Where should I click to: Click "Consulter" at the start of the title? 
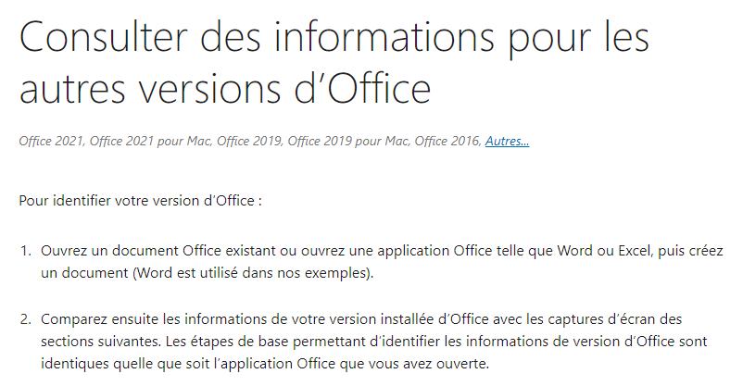104,37
